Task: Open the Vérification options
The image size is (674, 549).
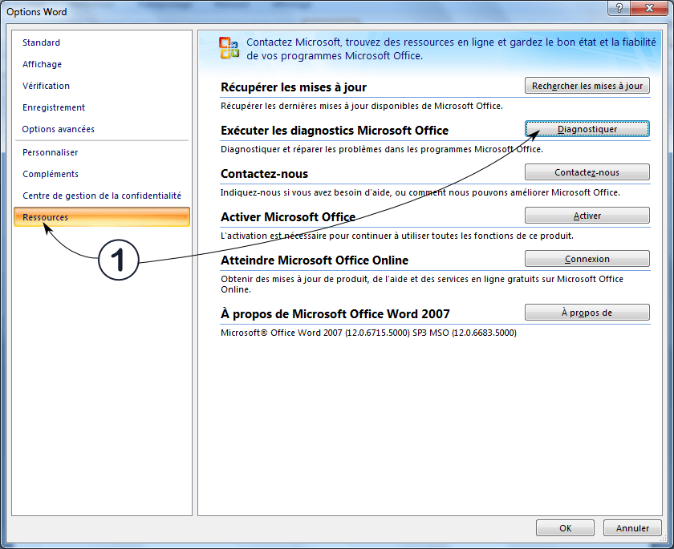Action: [x=46, y=86]
